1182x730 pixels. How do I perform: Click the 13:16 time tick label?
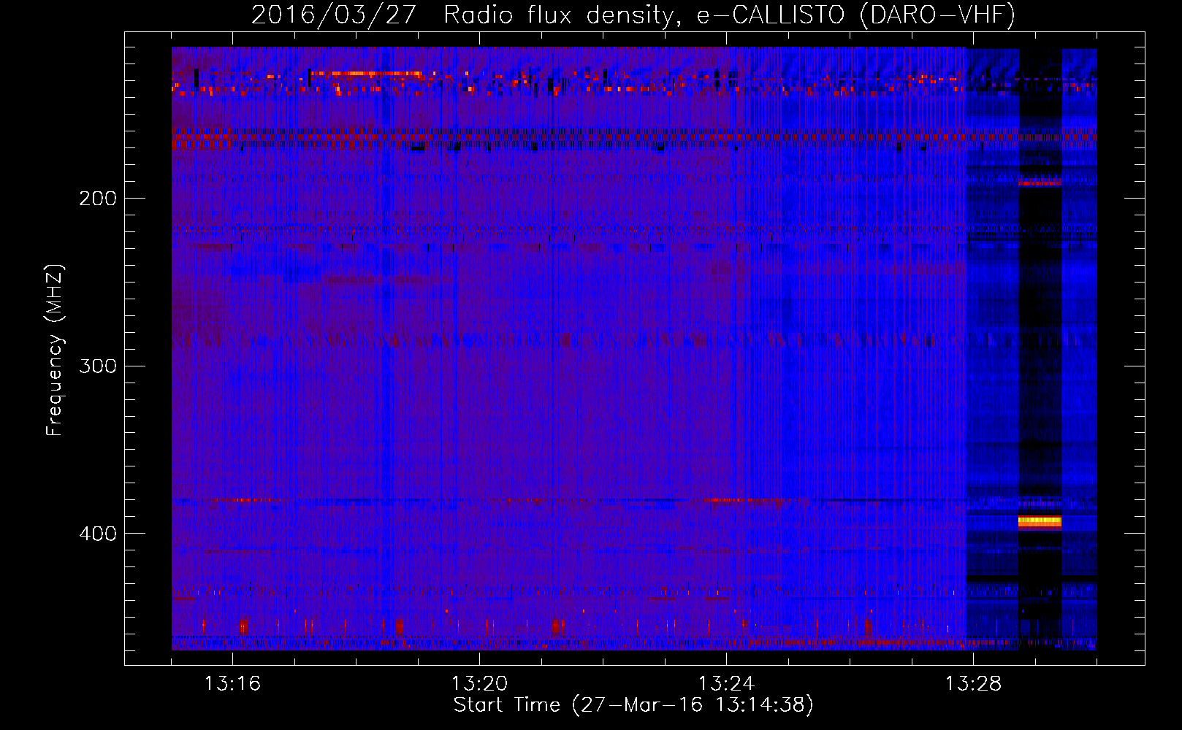point(232,683)
